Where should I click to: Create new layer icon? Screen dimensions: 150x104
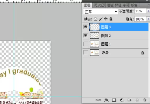pyautogui.click(x=137, y=100)
